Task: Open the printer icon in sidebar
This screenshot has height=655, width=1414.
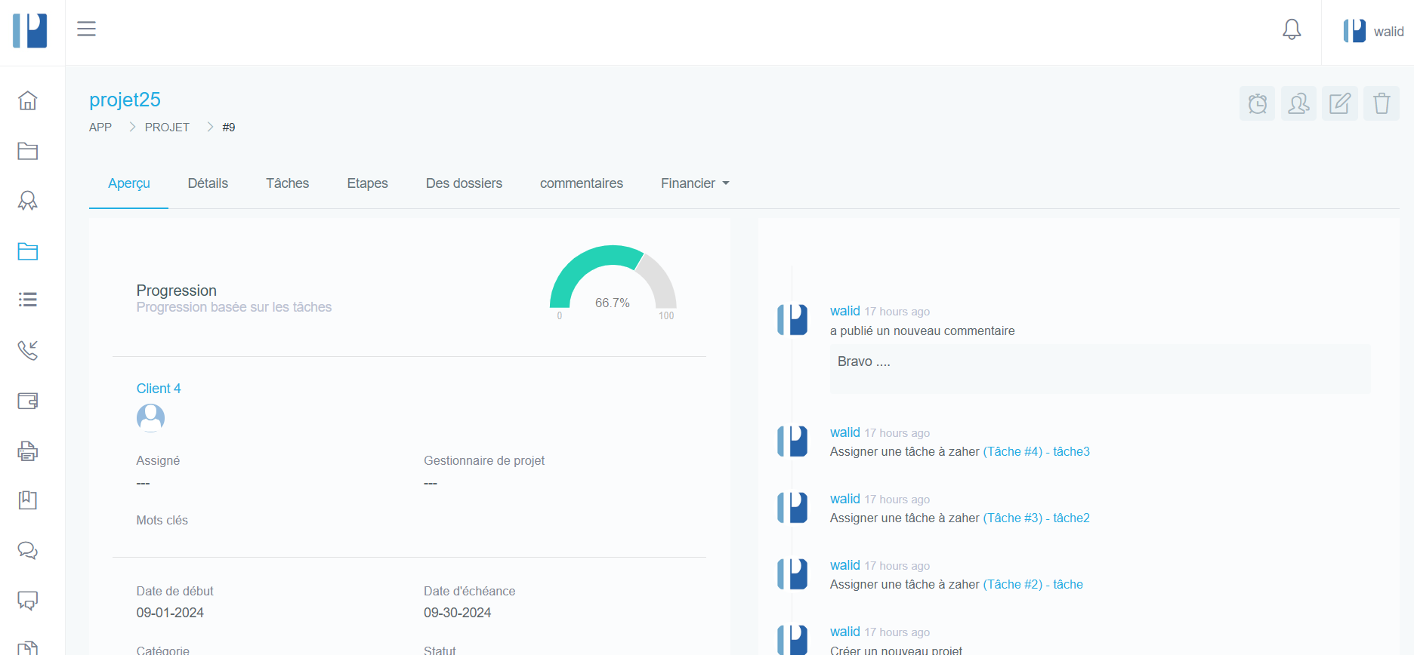Action: (x=28, y=451)
